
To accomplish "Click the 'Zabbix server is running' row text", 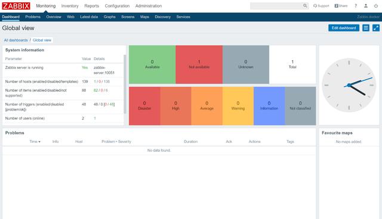I will pos(24,67).
